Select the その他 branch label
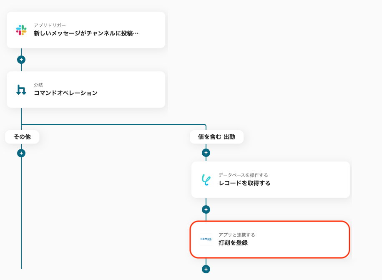Viewport: 382px width, 280px height. 22,137
